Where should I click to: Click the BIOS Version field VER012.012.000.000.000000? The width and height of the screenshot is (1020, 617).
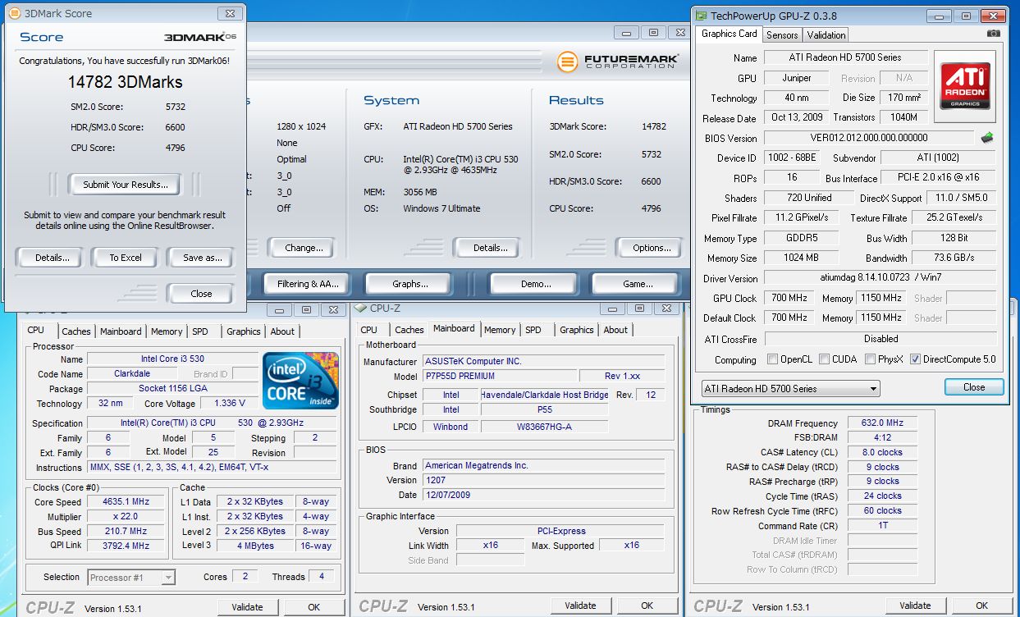869,138
